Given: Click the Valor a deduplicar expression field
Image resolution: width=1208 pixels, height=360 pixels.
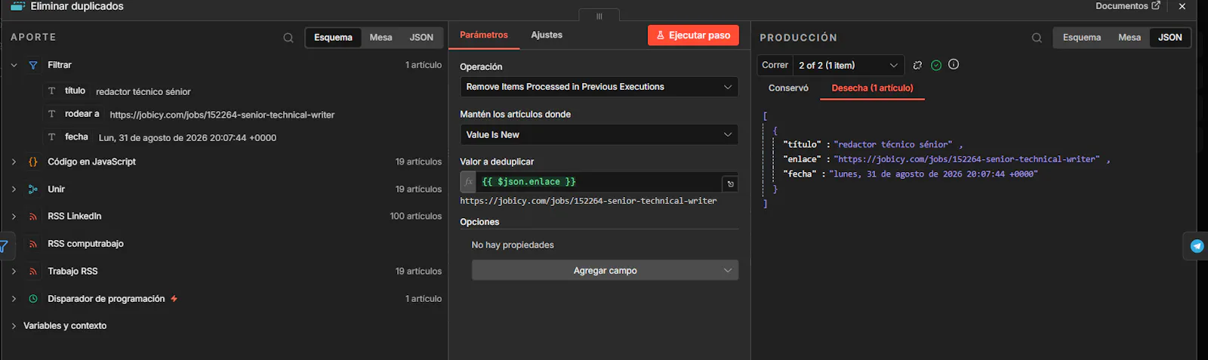Looking at the screenshot, I should 599,182.
